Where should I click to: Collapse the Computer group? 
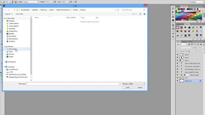click(4, 67)
